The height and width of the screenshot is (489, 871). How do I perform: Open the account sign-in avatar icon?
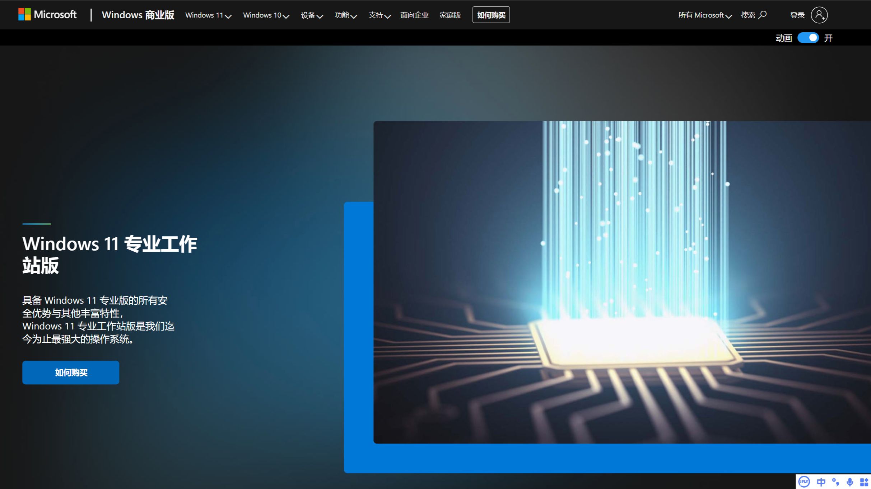point(819,15)
